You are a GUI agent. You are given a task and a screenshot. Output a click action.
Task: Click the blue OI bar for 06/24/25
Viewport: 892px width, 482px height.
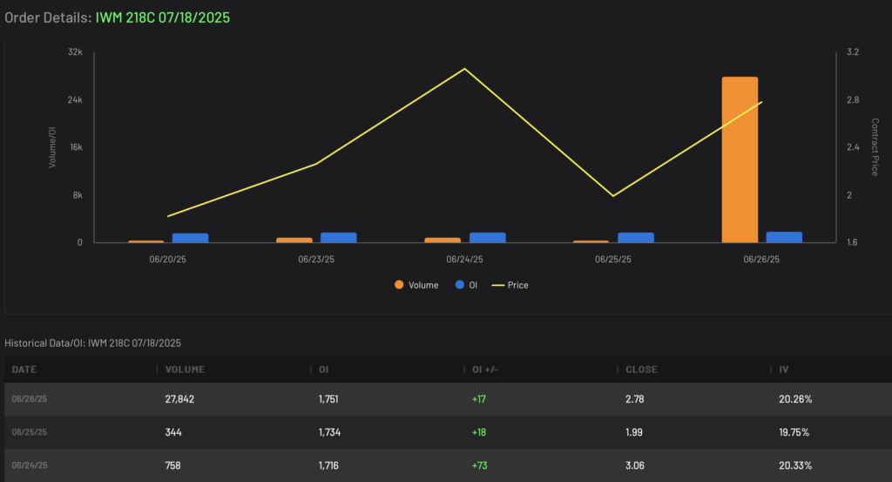(488, 238)
